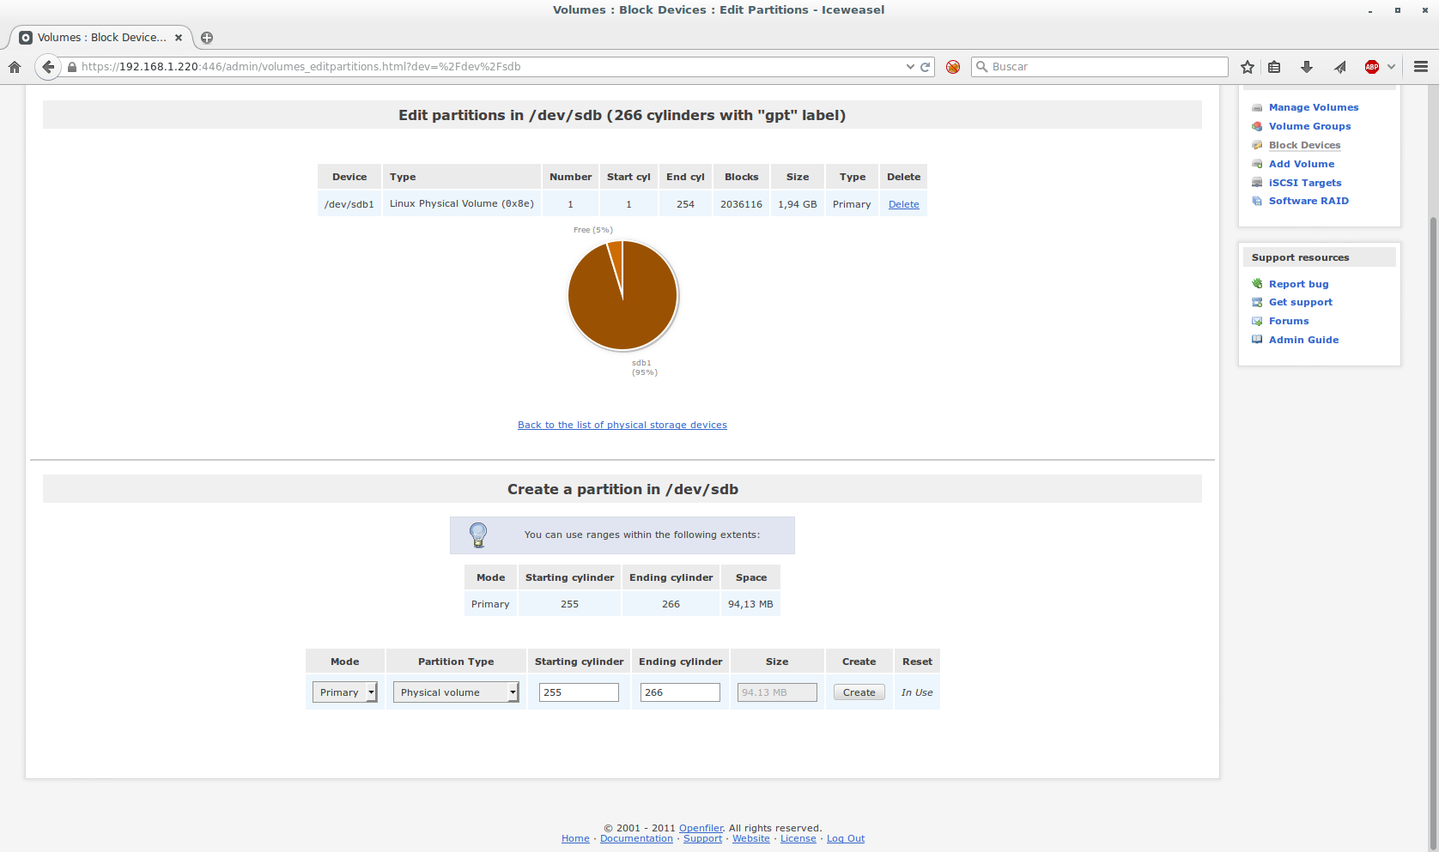Open the URL bar history dropdown
The height and width of the screenshot is (852, 1439).
pos(910,67)
